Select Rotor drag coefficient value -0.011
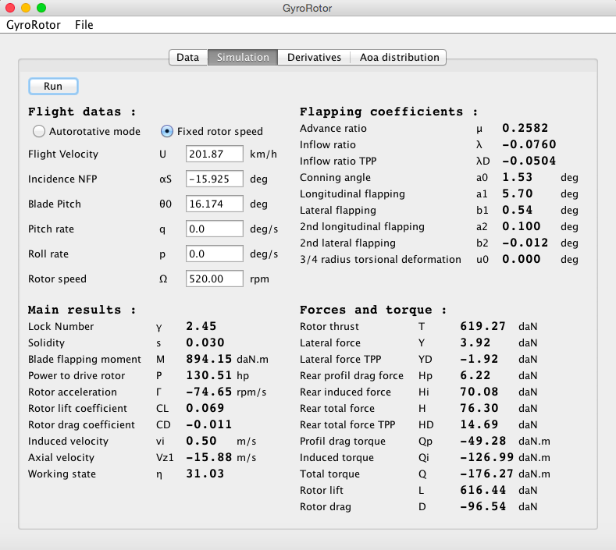The width and height of the screenshot is (616, 550). pos(208,424)
